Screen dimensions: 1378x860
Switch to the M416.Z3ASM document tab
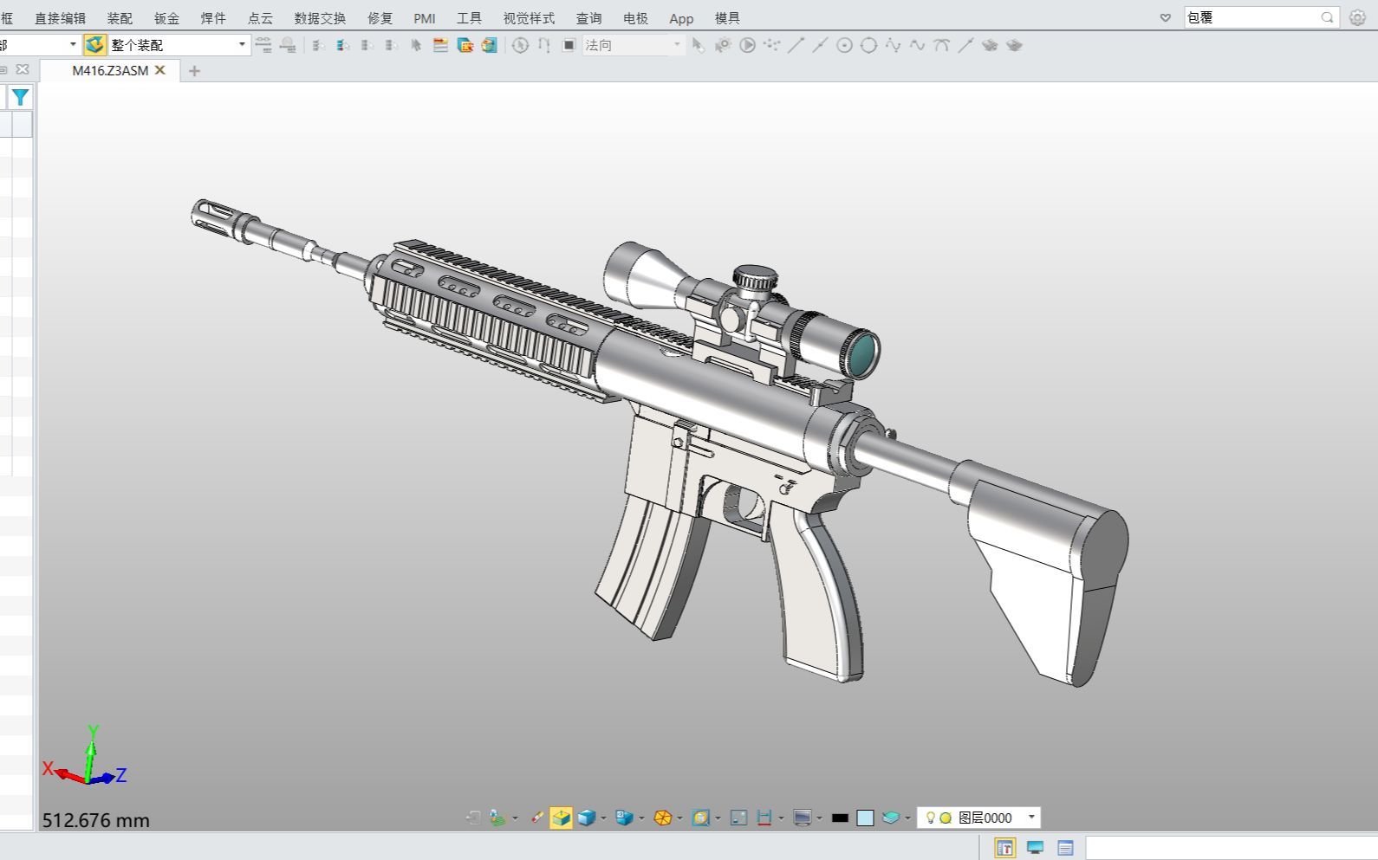(110, 71)
